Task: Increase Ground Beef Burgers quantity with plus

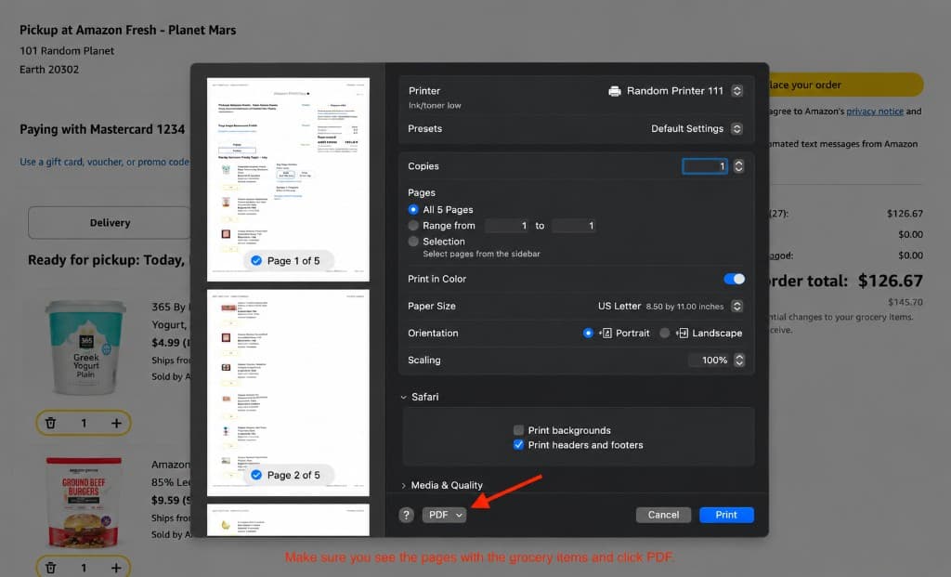Action: point(116,568)
